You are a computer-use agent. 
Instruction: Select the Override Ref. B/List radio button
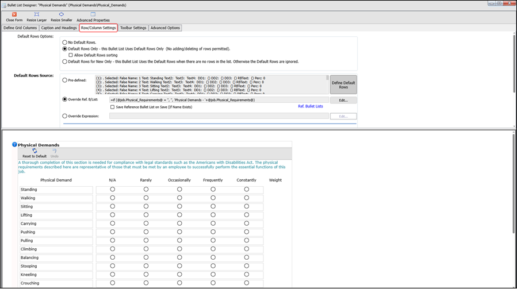(x=64, y=99)
